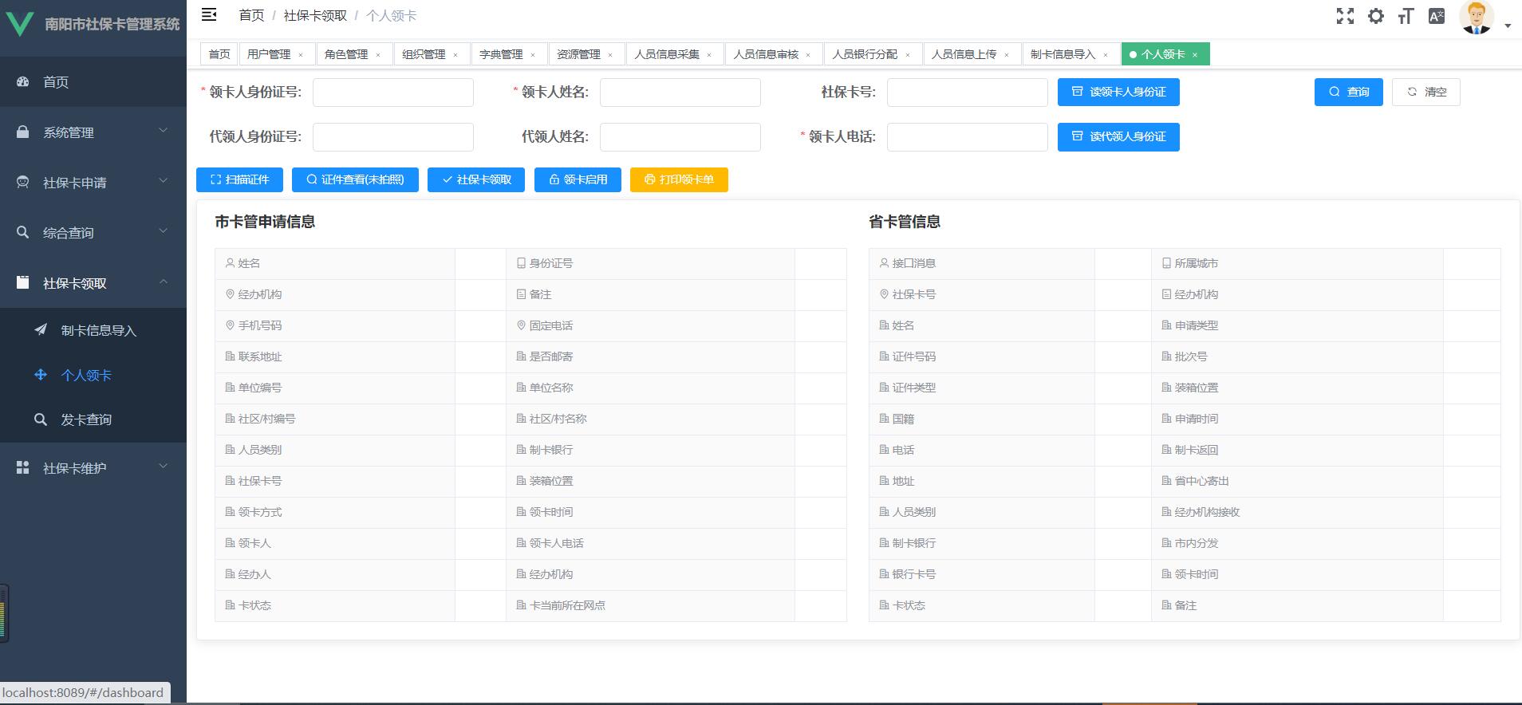Click the 读领卡人身份证 button
1522x705 pixels.
[x=1118, y=92]
